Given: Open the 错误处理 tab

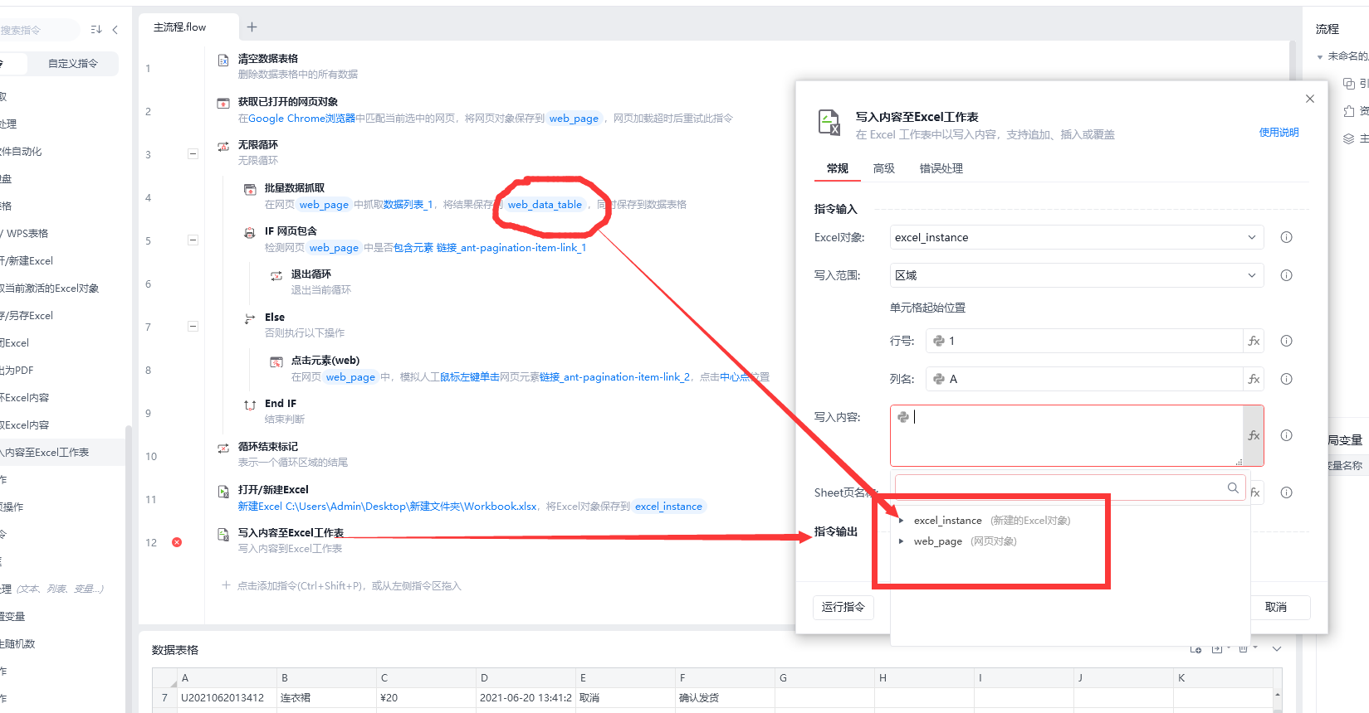Looking at the screenshot, I should [x=941, y=168].
